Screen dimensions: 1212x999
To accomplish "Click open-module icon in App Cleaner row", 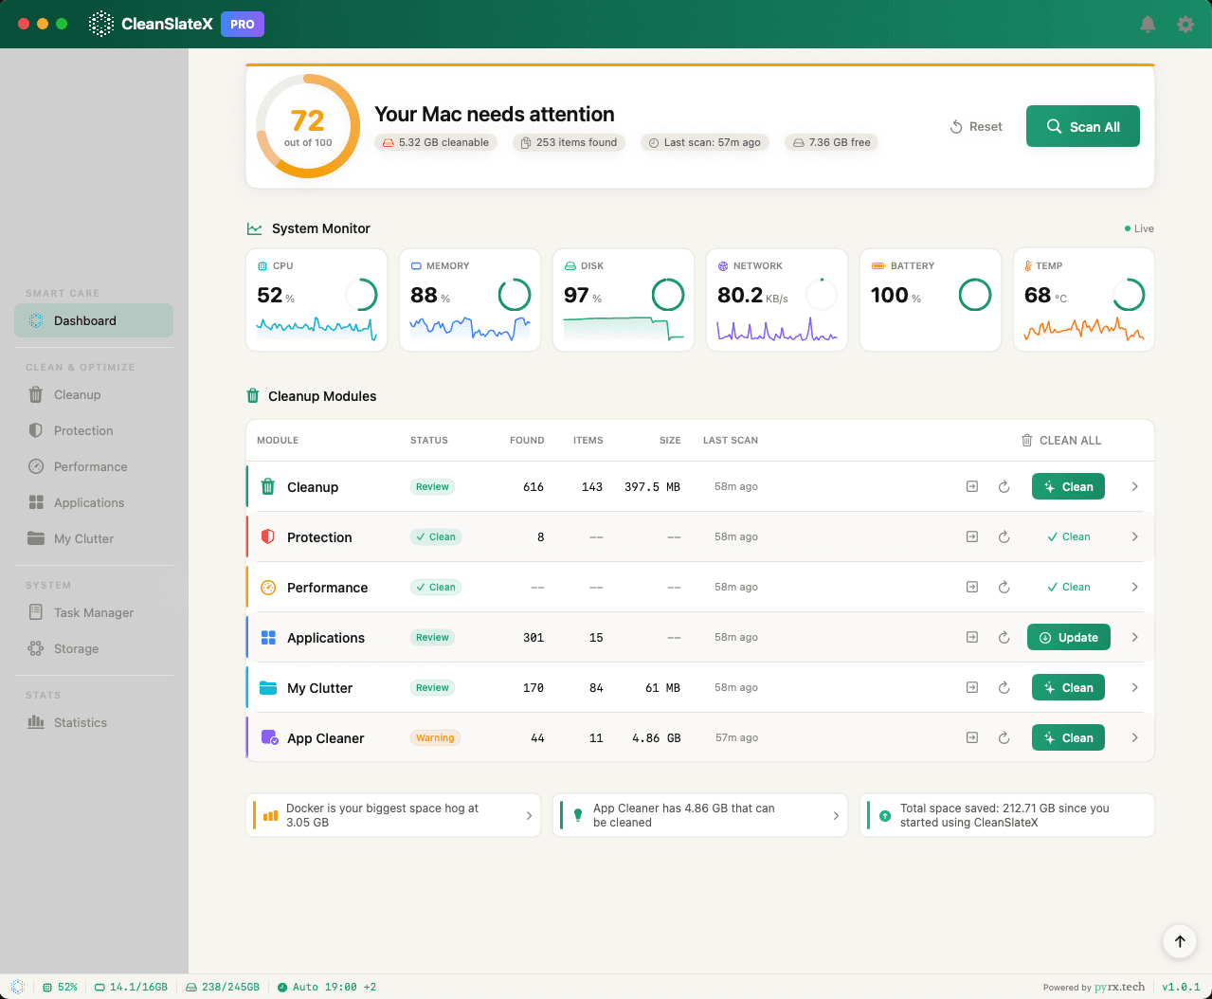I will pyautogui.click(x=972, y=737).
